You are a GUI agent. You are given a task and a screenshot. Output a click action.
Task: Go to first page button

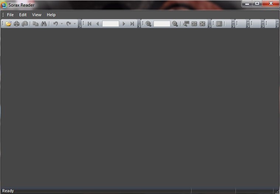[90, 24]
